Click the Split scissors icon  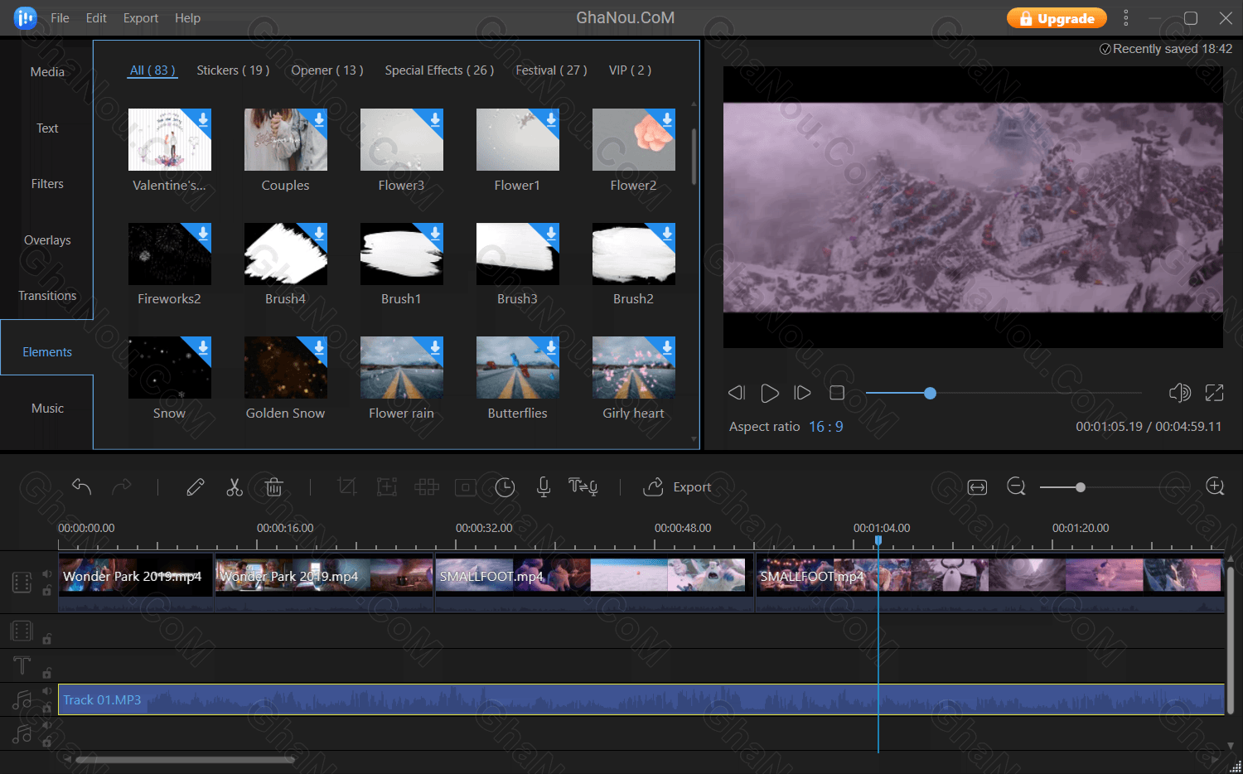click(x=235, y=487)
